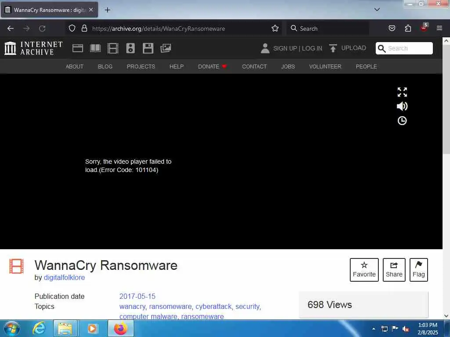Go back using Firefox back arrow
This screenshot has height=337, width=450.
(x=11, y=29)
